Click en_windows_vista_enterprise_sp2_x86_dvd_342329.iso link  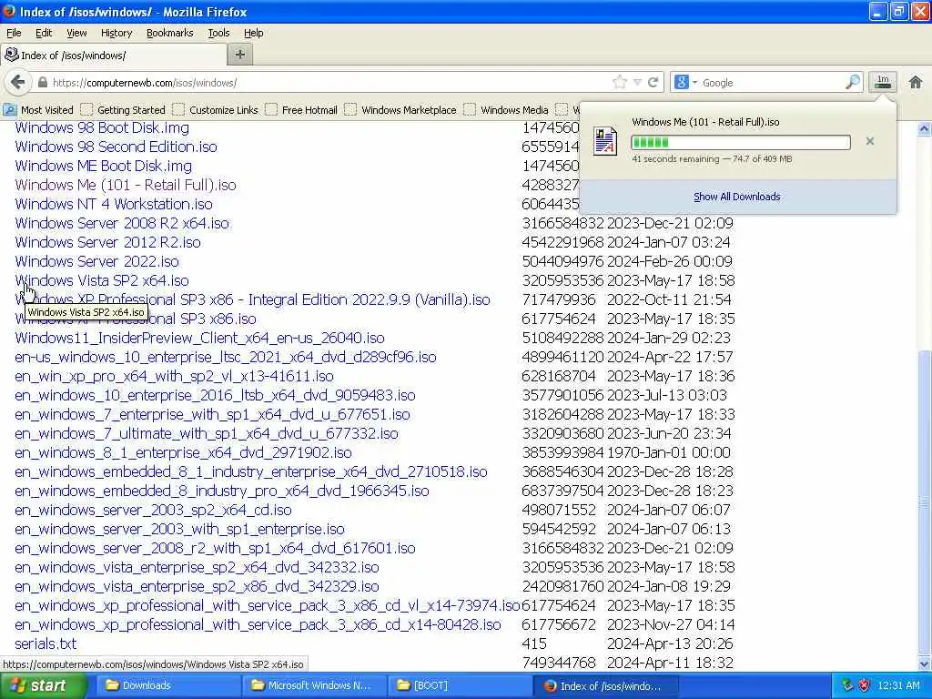pyautogui.click(x=197, y=586)
